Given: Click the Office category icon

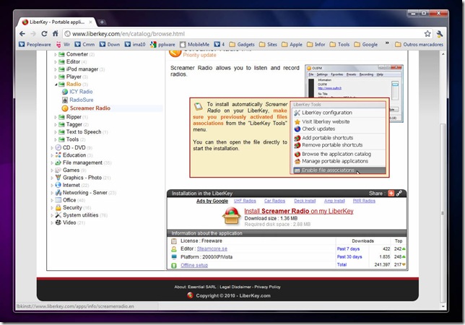Looking at the screenshot, I should (58, 200).
